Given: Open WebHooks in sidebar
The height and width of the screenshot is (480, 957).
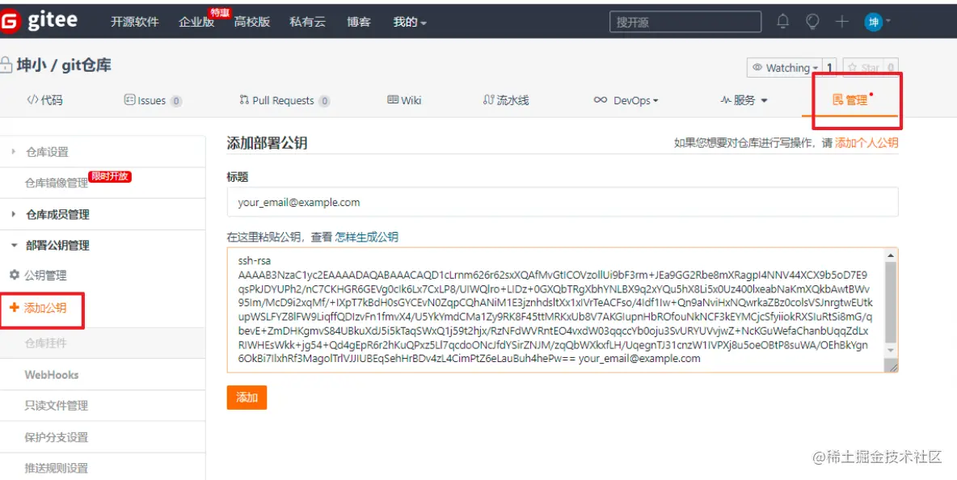Looking at the screenshot, I should coord(51,374).
